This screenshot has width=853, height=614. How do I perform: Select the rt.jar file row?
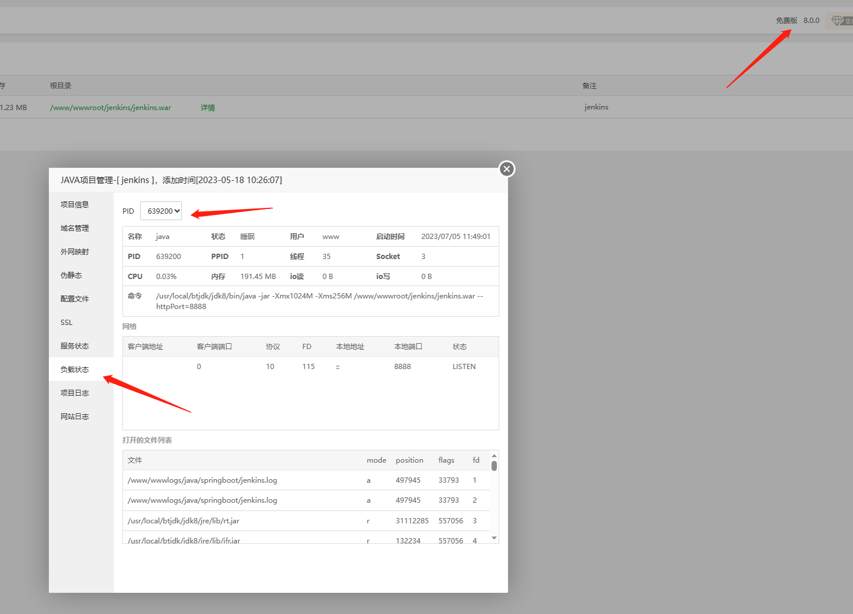(x=184, y=521)
